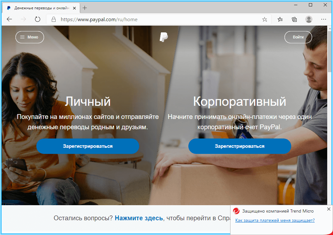Viewport: 333px width, 235px height.
Task: Open the Collections icon
Action: coord(294,20)
